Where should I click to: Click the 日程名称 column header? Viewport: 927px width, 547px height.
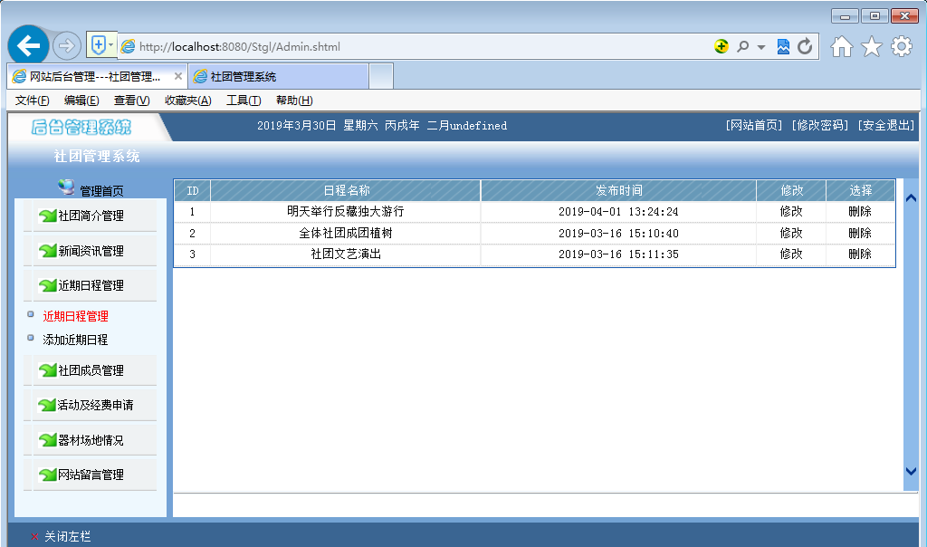pos(346,190)
